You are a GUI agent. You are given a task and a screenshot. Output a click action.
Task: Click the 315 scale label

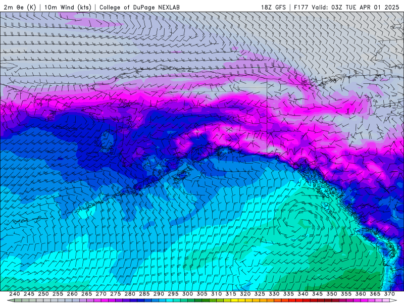231,294
